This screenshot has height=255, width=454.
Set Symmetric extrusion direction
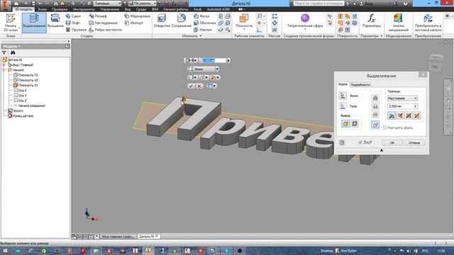coord(409,115)
